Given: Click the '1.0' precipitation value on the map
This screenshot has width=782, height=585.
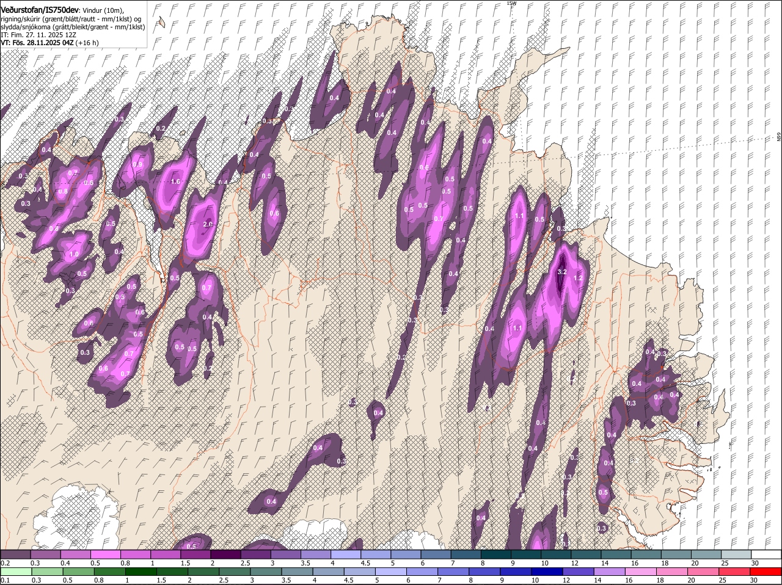Looking at the screenshot, I should (x=74, y=255).
